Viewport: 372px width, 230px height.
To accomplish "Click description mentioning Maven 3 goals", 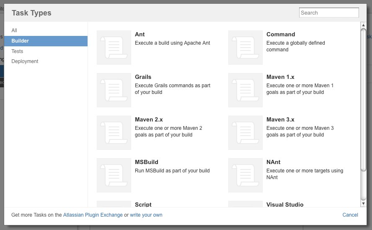I will tap(300, 131).
